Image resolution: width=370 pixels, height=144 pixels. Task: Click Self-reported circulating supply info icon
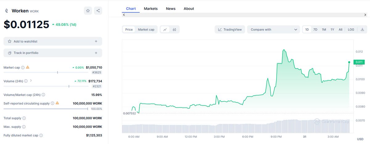pyautogui.click(x=52, y=103)
